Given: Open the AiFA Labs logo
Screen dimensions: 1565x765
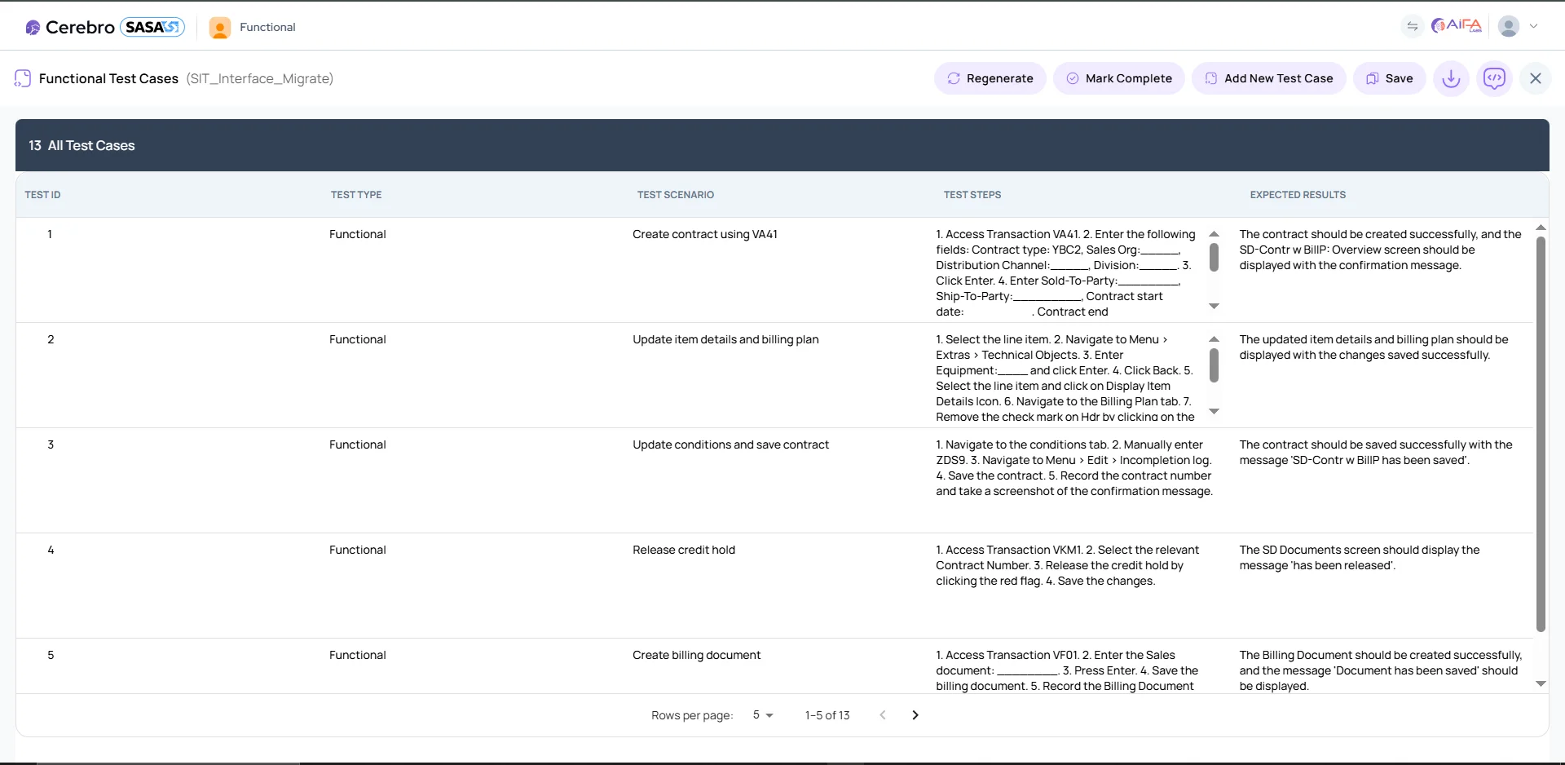Looking at the screenshot, I should [x=1457, y=24].
